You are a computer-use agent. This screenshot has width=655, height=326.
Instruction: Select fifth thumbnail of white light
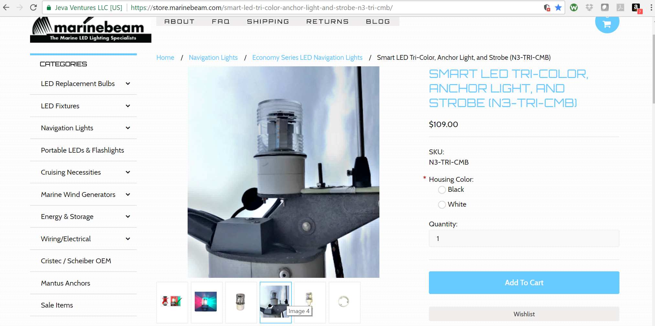tap(310, 302)
